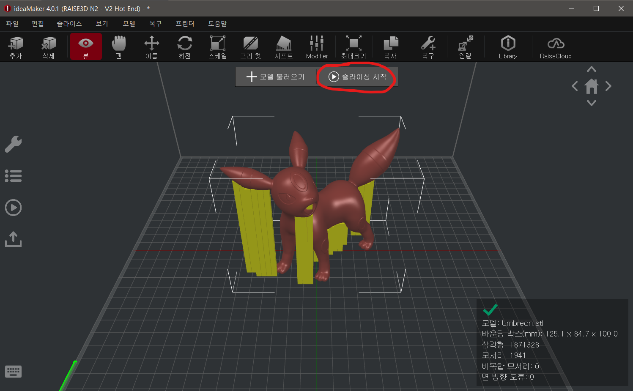Click the upload/export icon in left sidebar
Screen dimensions: 633x391
click(x=13, y=239)
